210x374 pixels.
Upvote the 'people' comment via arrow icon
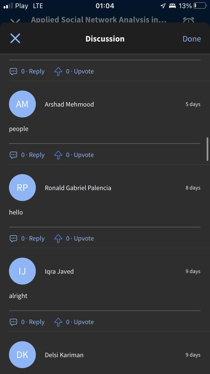pos(58,155)
